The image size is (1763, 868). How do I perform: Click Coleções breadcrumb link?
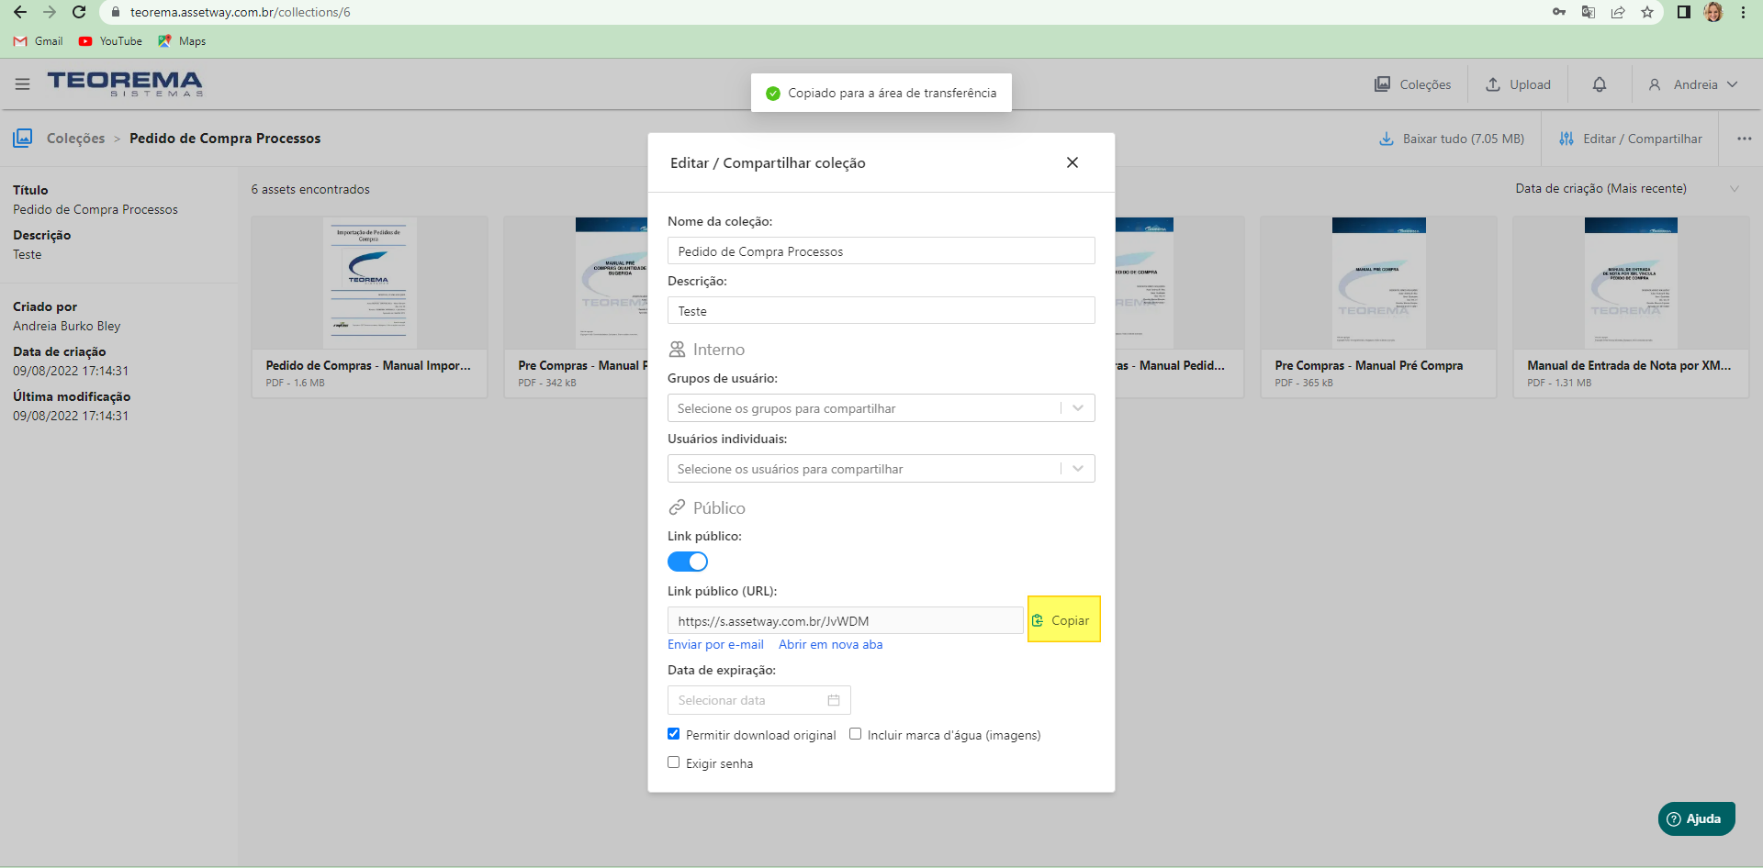(x=75, y=139)
